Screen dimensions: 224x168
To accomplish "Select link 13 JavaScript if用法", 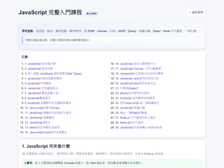I will pos(37,122).
